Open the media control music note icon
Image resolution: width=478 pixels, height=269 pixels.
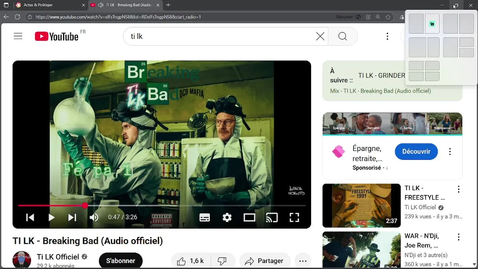[x=401, y=17]
